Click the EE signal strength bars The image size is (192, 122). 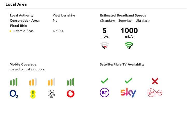[x=33, y=82]
